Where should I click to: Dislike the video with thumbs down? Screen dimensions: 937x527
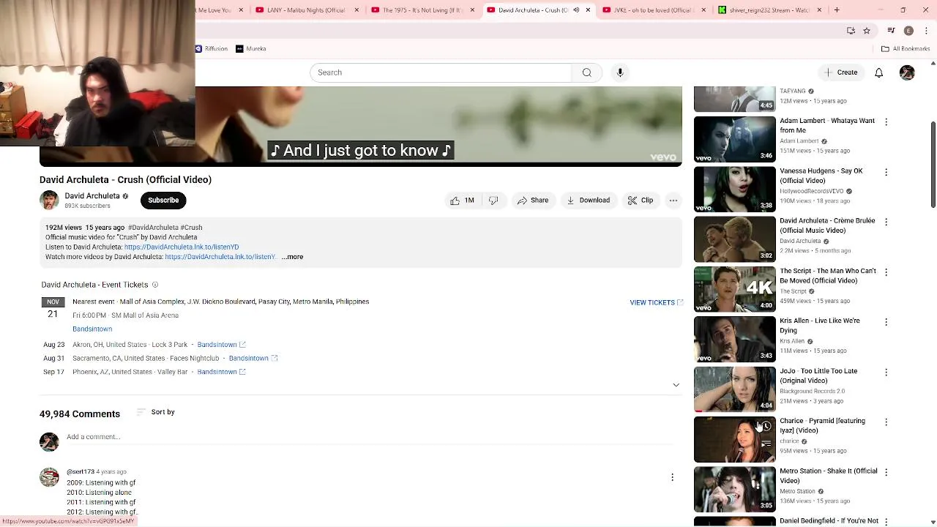(493, 201)
